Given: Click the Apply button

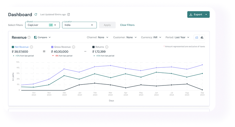Looking at the screenshot, I should click(x=107, y=25).
